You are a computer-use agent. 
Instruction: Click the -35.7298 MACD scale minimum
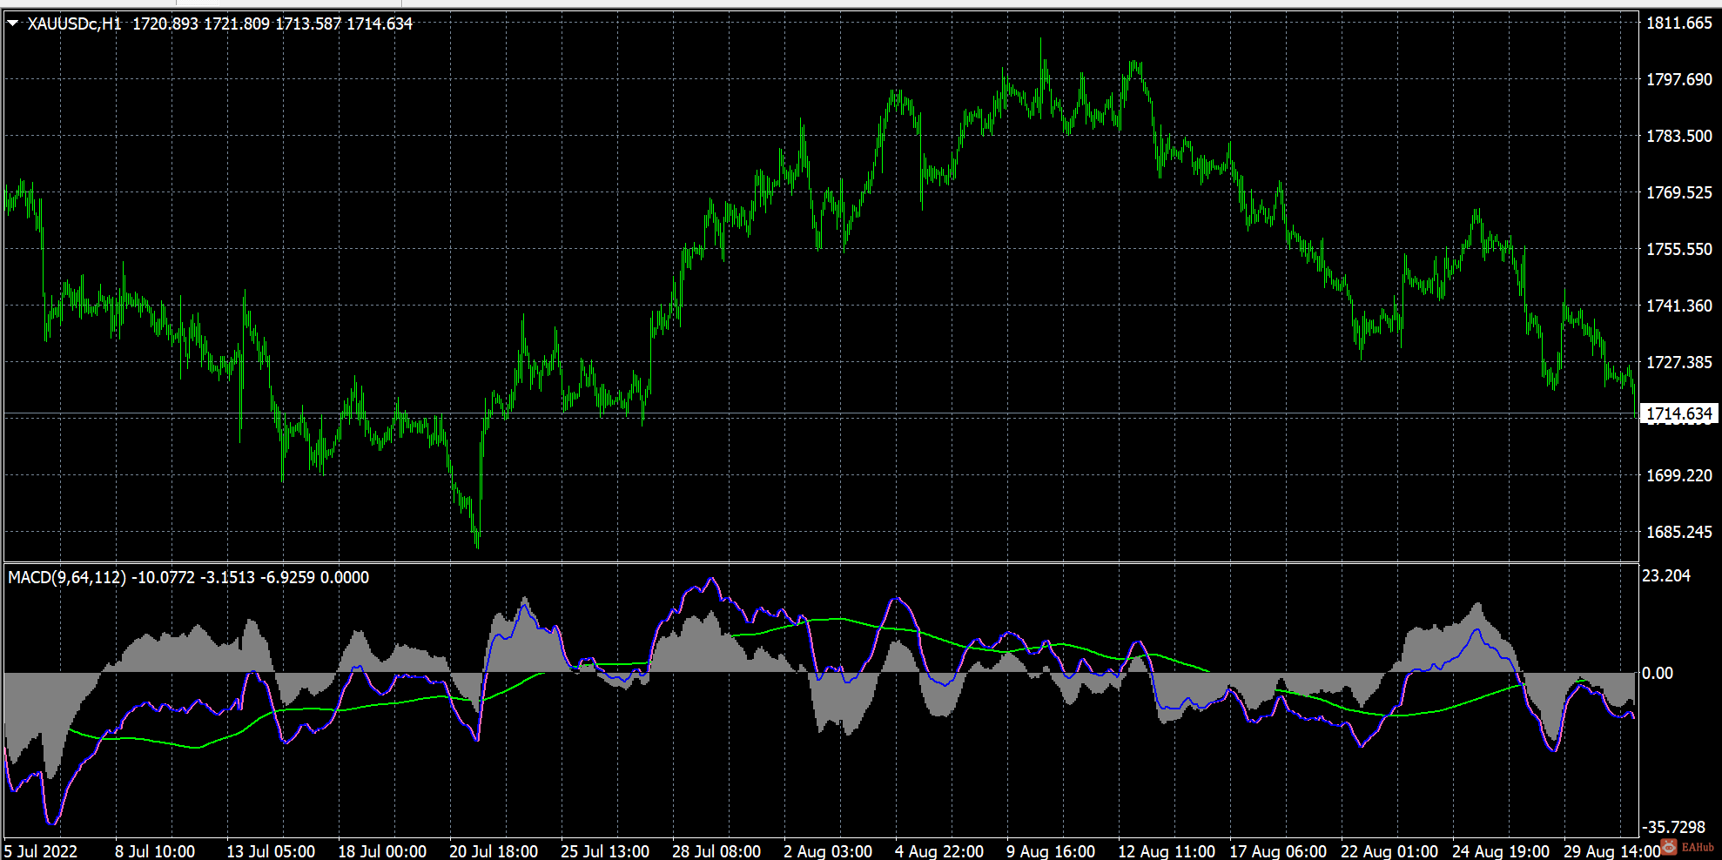click(x=1673, y=827)
